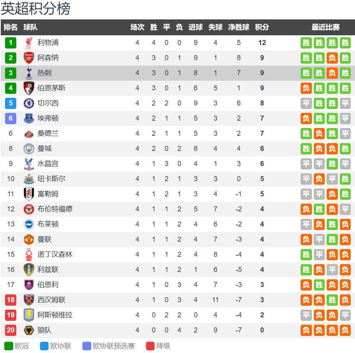Viewport: 355px width, 353px height.
Task: Click the red 降级 legend color swatch
Action: [x=150, y=346]
